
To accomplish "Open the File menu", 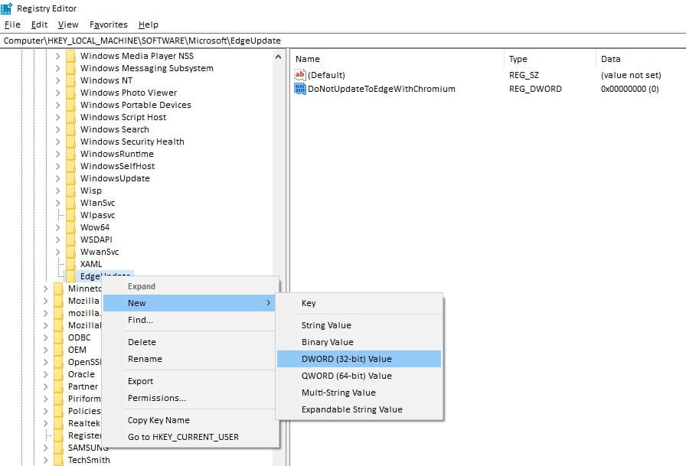I will click(x=12, y=25).
